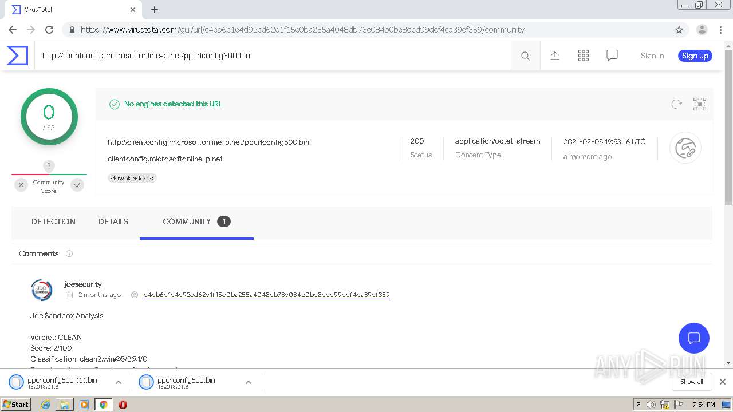
Task: Click the clientconfig.microsoftonline-p.net domain text
Action: click(x=165, y=159)
